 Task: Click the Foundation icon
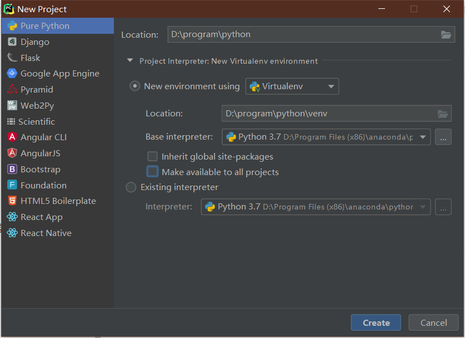(12, 185)
